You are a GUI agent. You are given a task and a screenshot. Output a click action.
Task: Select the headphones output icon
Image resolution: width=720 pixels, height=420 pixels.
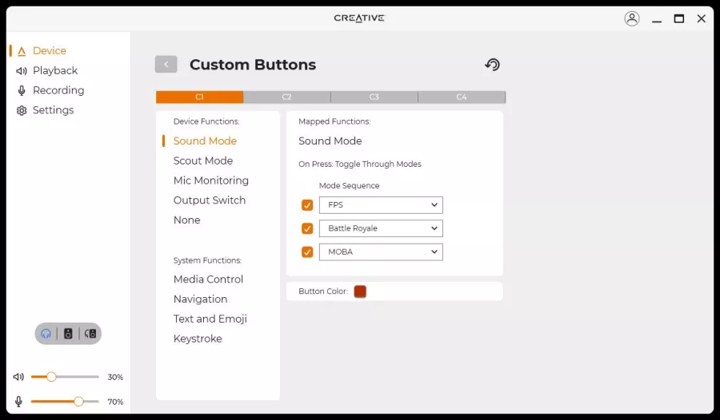pos(46,334)
